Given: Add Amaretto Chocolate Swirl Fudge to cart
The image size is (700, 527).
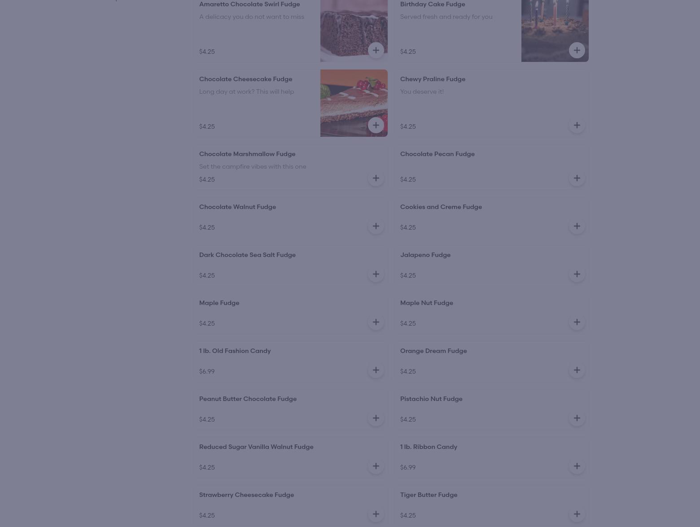Looking at the screenshot, I should [376, 50].
